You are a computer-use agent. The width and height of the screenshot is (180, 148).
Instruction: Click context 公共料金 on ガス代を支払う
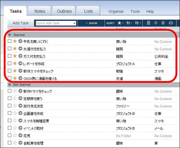click(x=161, y=56)
